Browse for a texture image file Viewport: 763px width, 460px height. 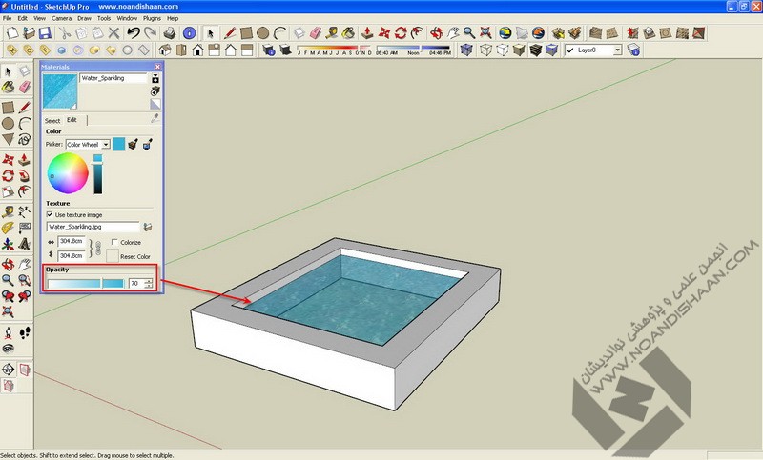pos(148,228)
